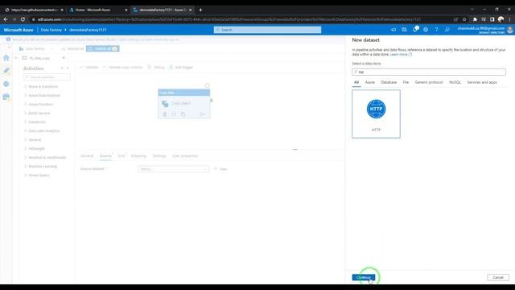This screenshot has width=515, height=290.
Task: Switch to the Generic protocol tab
Action: tap(429, 82)
